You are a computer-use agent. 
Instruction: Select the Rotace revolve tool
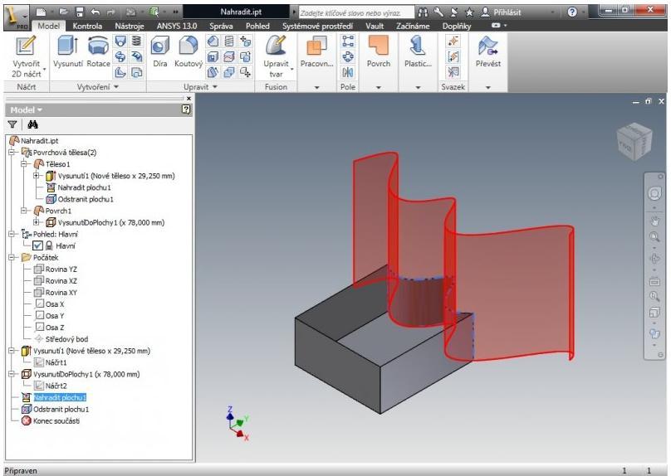coord(98,52)
